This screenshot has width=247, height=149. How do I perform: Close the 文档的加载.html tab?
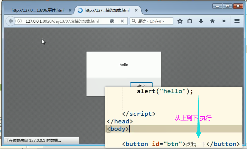(136, 10)
